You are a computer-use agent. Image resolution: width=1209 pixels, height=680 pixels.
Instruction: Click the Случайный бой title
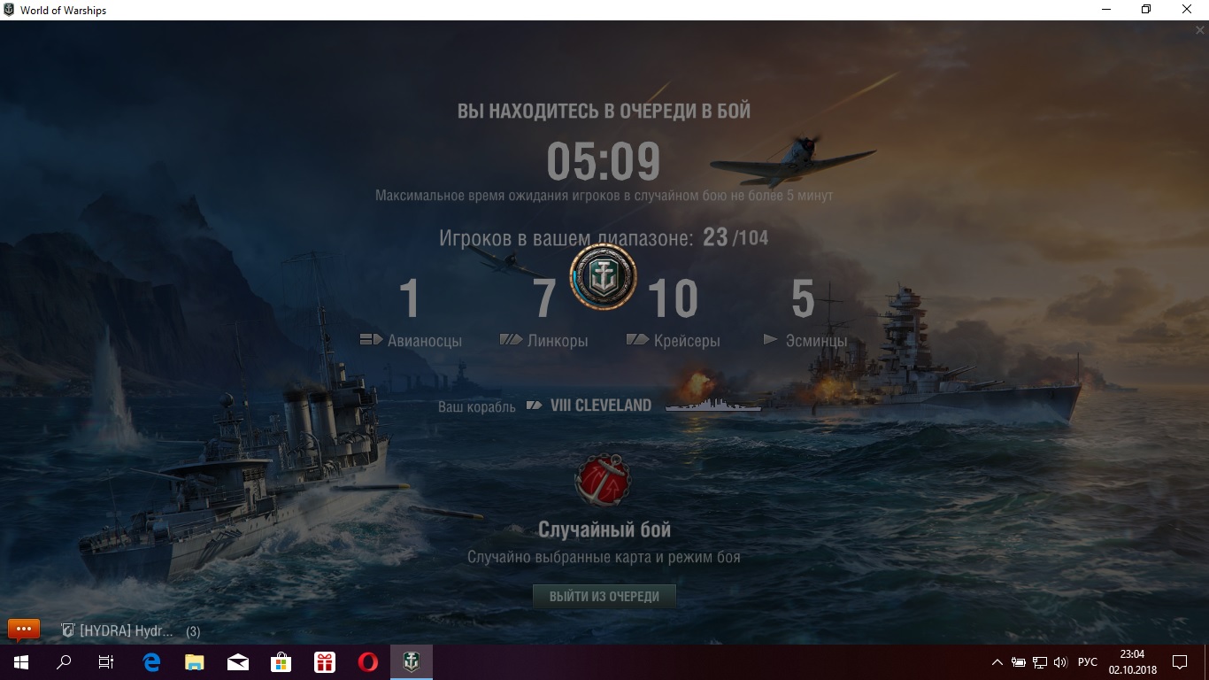[x=604, y=529]
